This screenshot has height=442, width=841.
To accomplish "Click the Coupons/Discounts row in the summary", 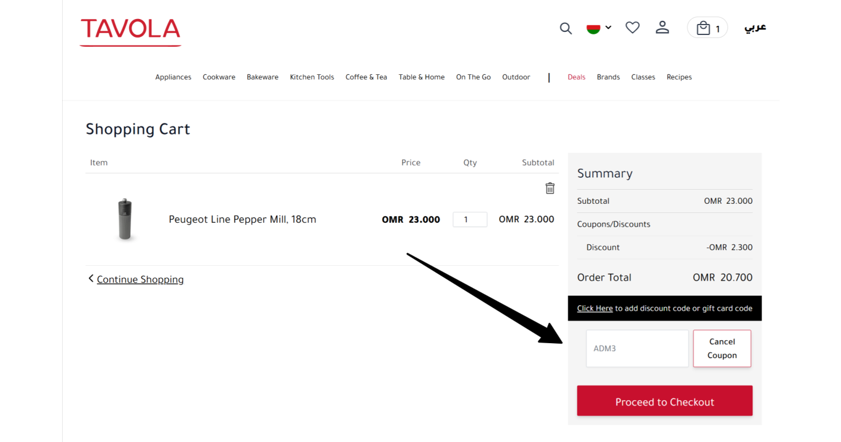I will (665, 224).
